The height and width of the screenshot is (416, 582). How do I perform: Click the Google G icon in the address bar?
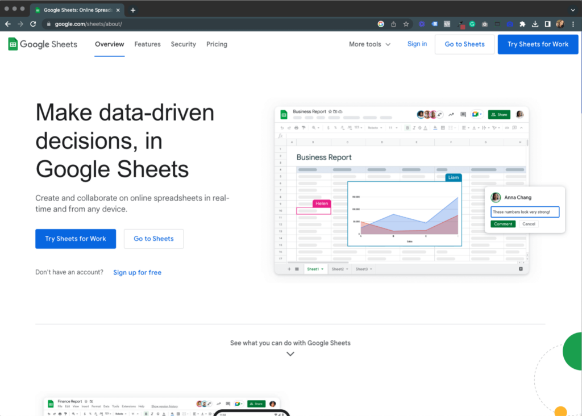click(381, 24)
